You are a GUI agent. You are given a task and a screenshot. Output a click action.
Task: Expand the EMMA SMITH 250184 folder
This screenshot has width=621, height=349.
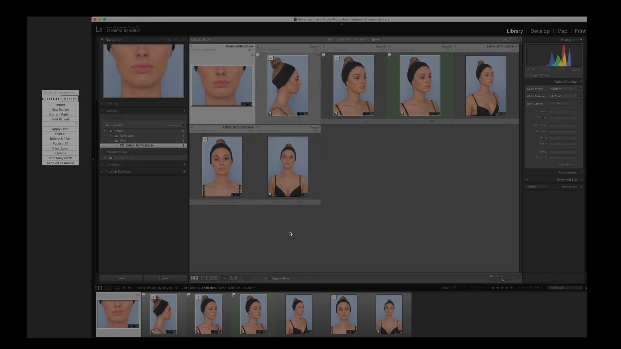[x=116, y=146]
